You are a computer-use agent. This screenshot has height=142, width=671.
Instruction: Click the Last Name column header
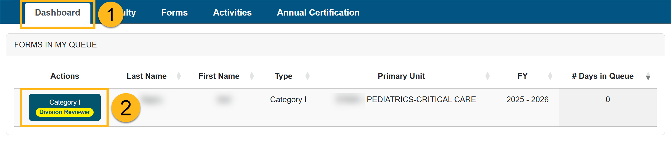(147, 76)
